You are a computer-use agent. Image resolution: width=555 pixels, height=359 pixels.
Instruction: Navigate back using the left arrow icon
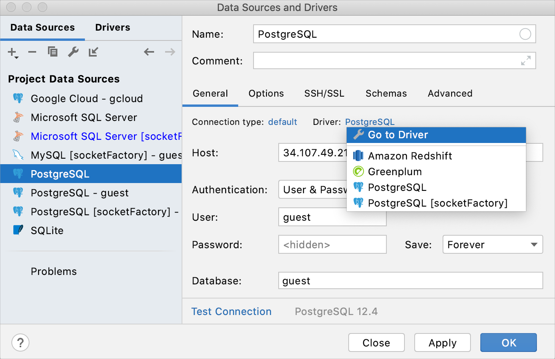click(149, 51)
